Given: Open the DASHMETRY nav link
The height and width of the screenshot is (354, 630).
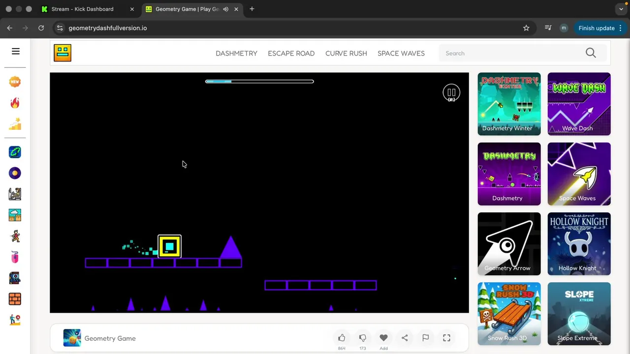Looking at the screenshot, I should pos(236,53).
